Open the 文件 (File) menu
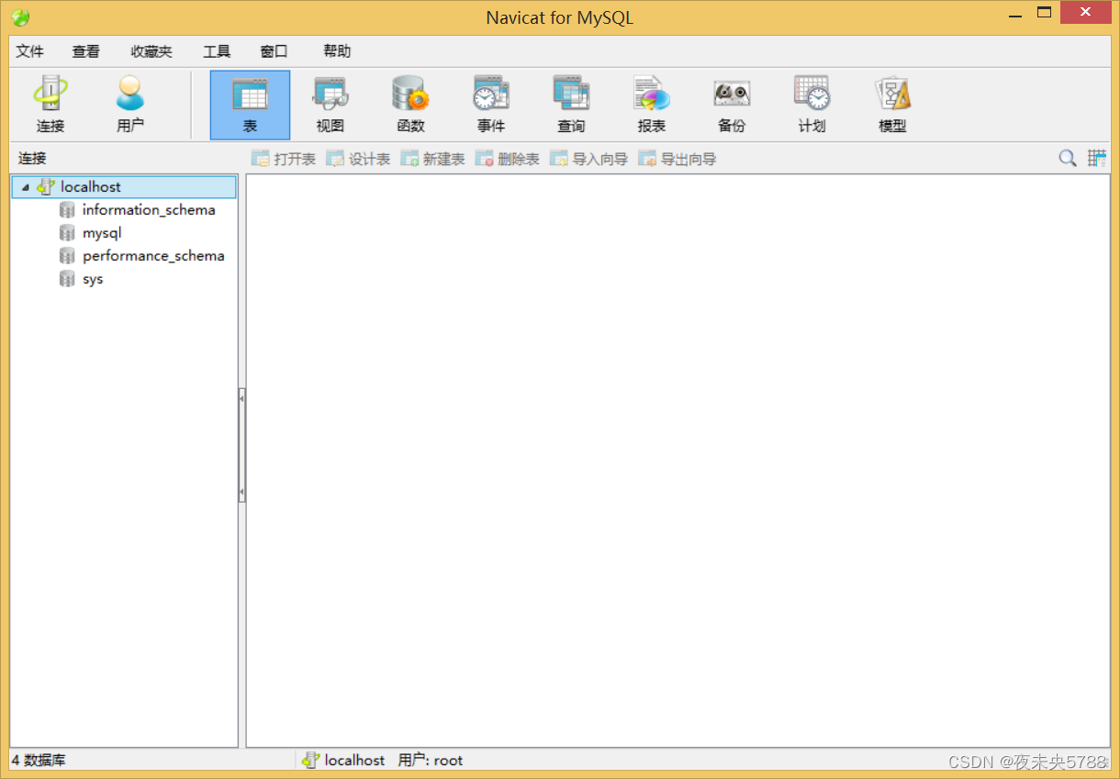 click(x=30, y=51)
